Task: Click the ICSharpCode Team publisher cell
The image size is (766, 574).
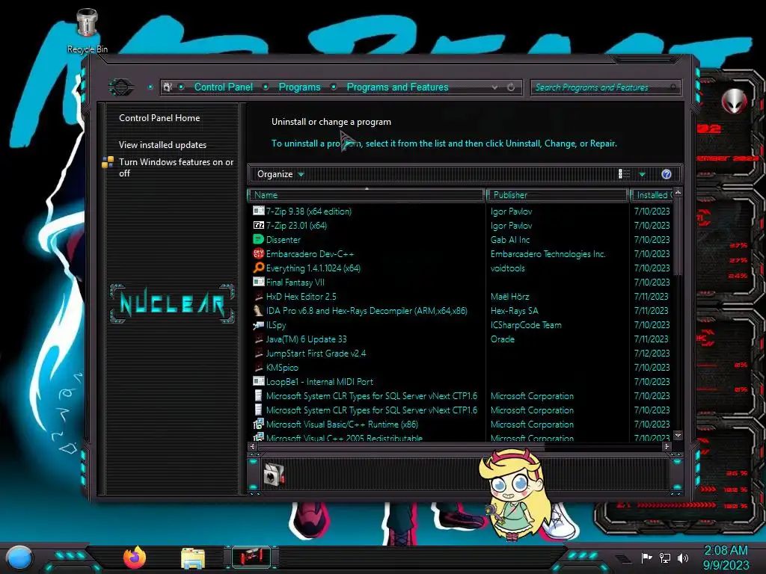Action: tap(526, 324)
